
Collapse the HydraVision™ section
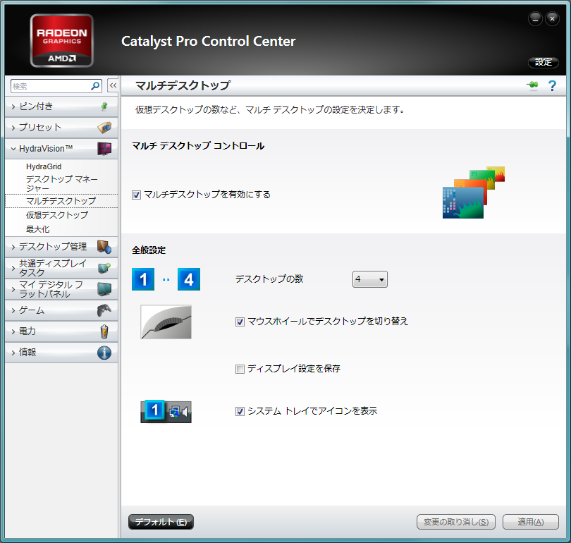point(42,149)
